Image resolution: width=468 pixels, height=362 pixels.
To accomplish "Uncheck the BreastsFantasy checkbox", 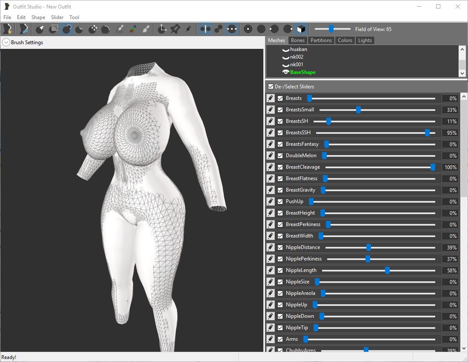I will [x=280, y=144].
